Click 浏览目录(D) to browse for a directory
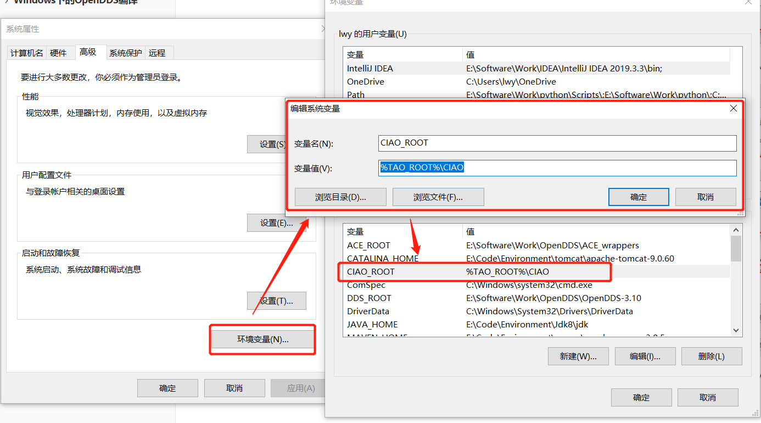Image resolution: width=761 pixels, height=423 pixels. (x=340, y=197)
